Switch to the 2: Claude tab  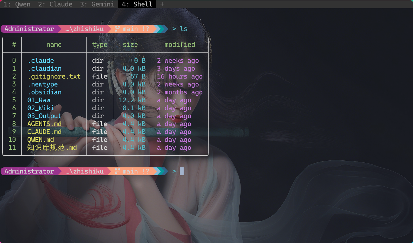pyautogui.click(x=55, y=4)
